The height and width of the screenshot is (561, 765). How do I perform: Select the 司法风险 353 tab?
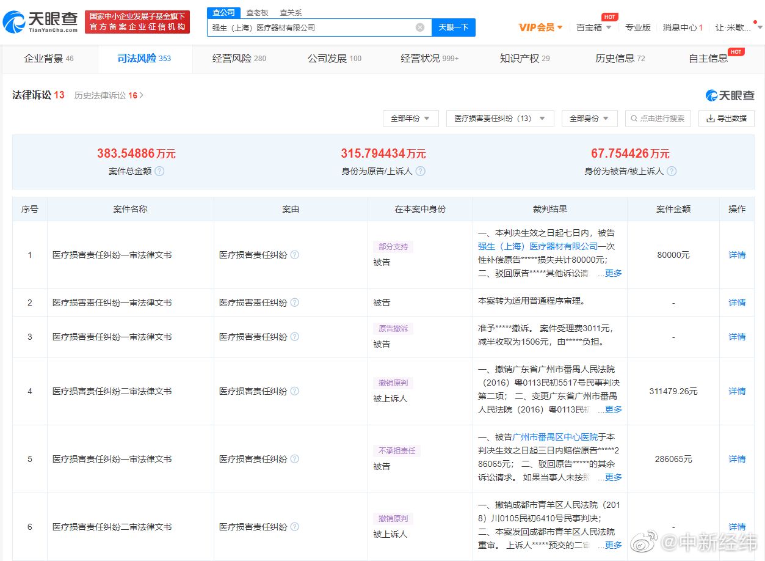145,59
